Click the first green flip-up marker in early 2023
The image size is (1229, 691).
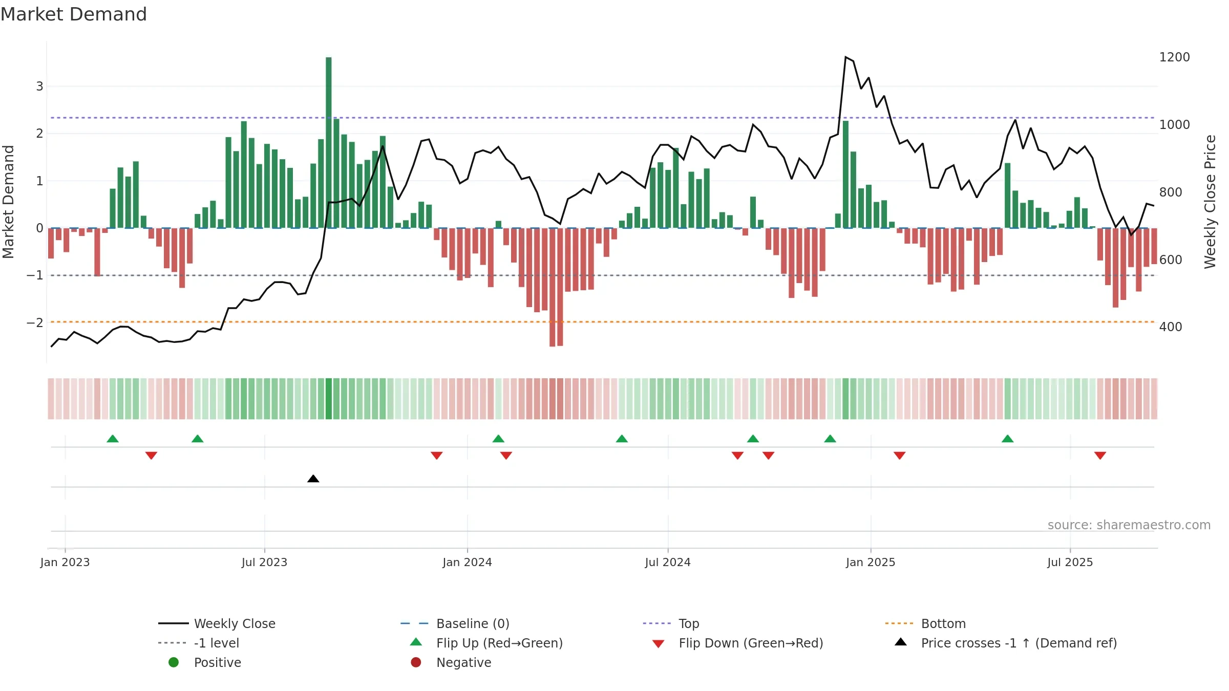coord(113,439)
